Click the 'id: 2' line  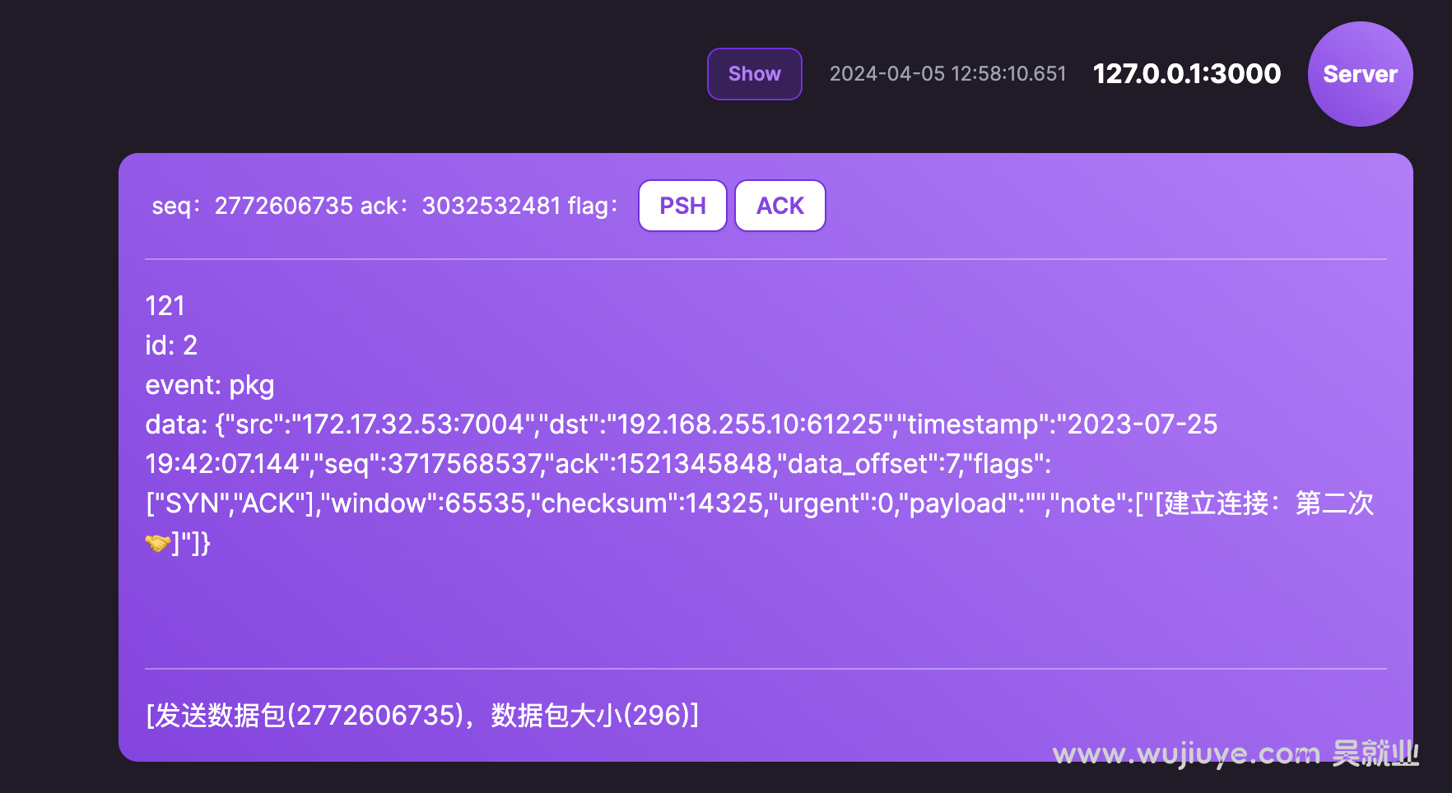point(171,345)
